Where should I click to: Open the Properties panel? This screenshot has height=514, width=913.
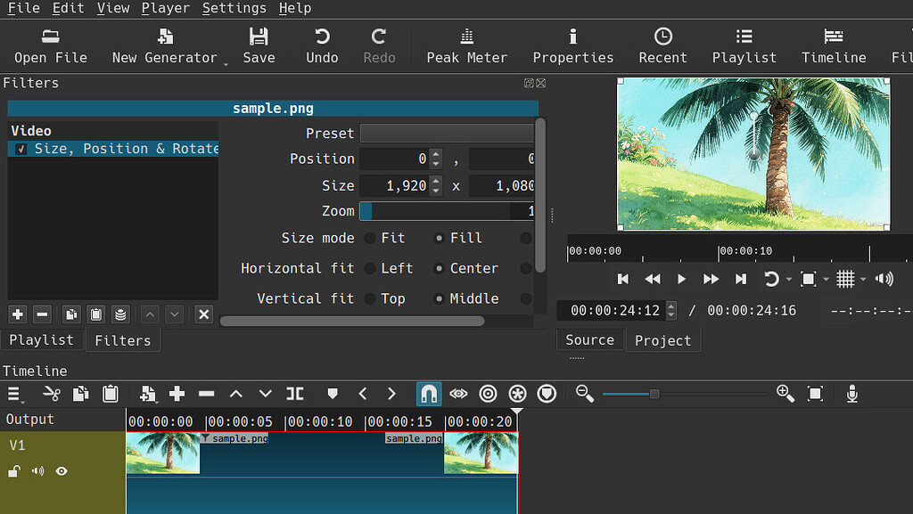pos(572,45)
